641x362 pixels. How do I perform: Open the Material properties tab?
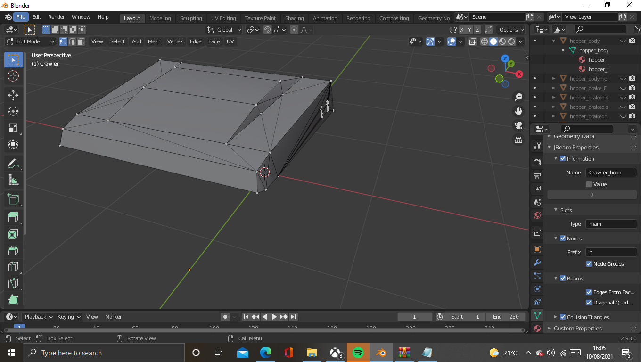[537, 329]
